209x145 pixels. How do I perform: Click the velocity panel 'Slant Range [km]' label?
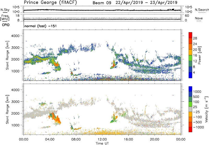tap(7, 109)
